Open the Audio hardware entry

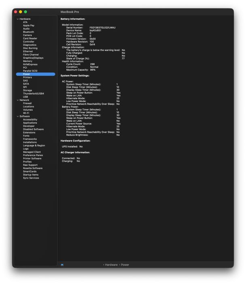click(x=26, y=29)
